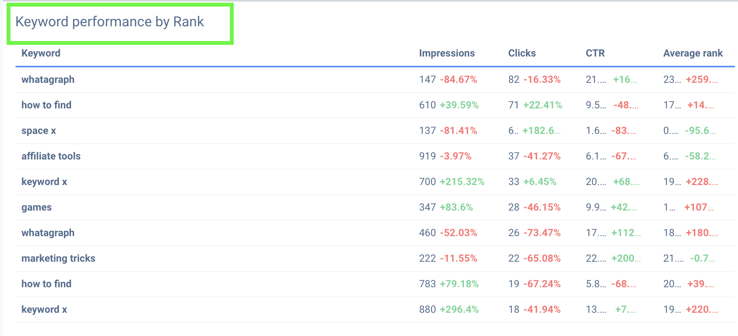Click the -41.27% clicks change
The width and height of the screenshot is (738, 336).
(x=542, y=156)
